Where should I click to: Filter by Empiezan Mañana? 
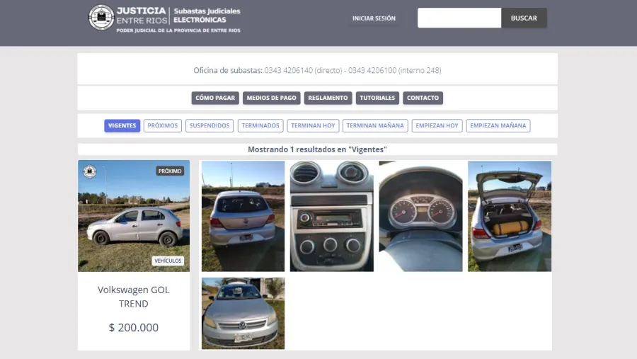coord(498,125)
